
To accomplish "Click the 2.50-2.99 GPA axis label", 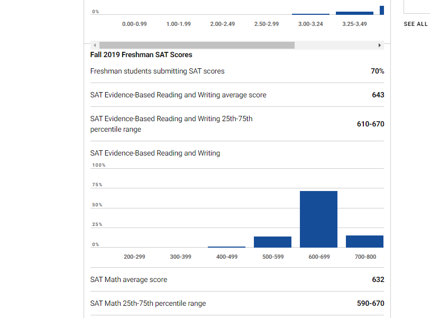I will [x=267, y=24].
